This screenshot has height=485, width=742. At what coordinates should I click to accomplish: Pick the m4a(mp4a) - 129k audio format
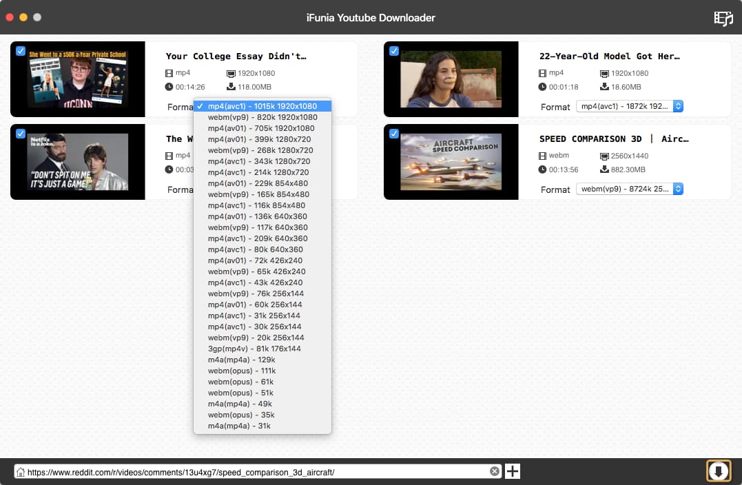click(241, 360)
